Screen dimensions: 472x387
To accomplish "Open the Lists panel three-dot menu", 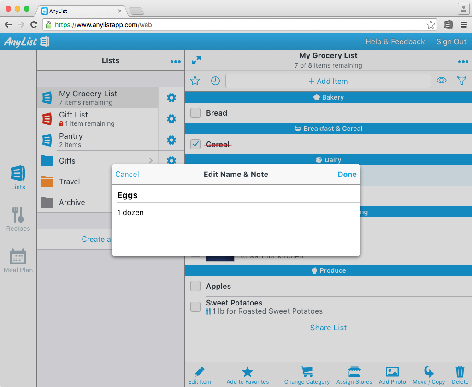I will [176, 62].
